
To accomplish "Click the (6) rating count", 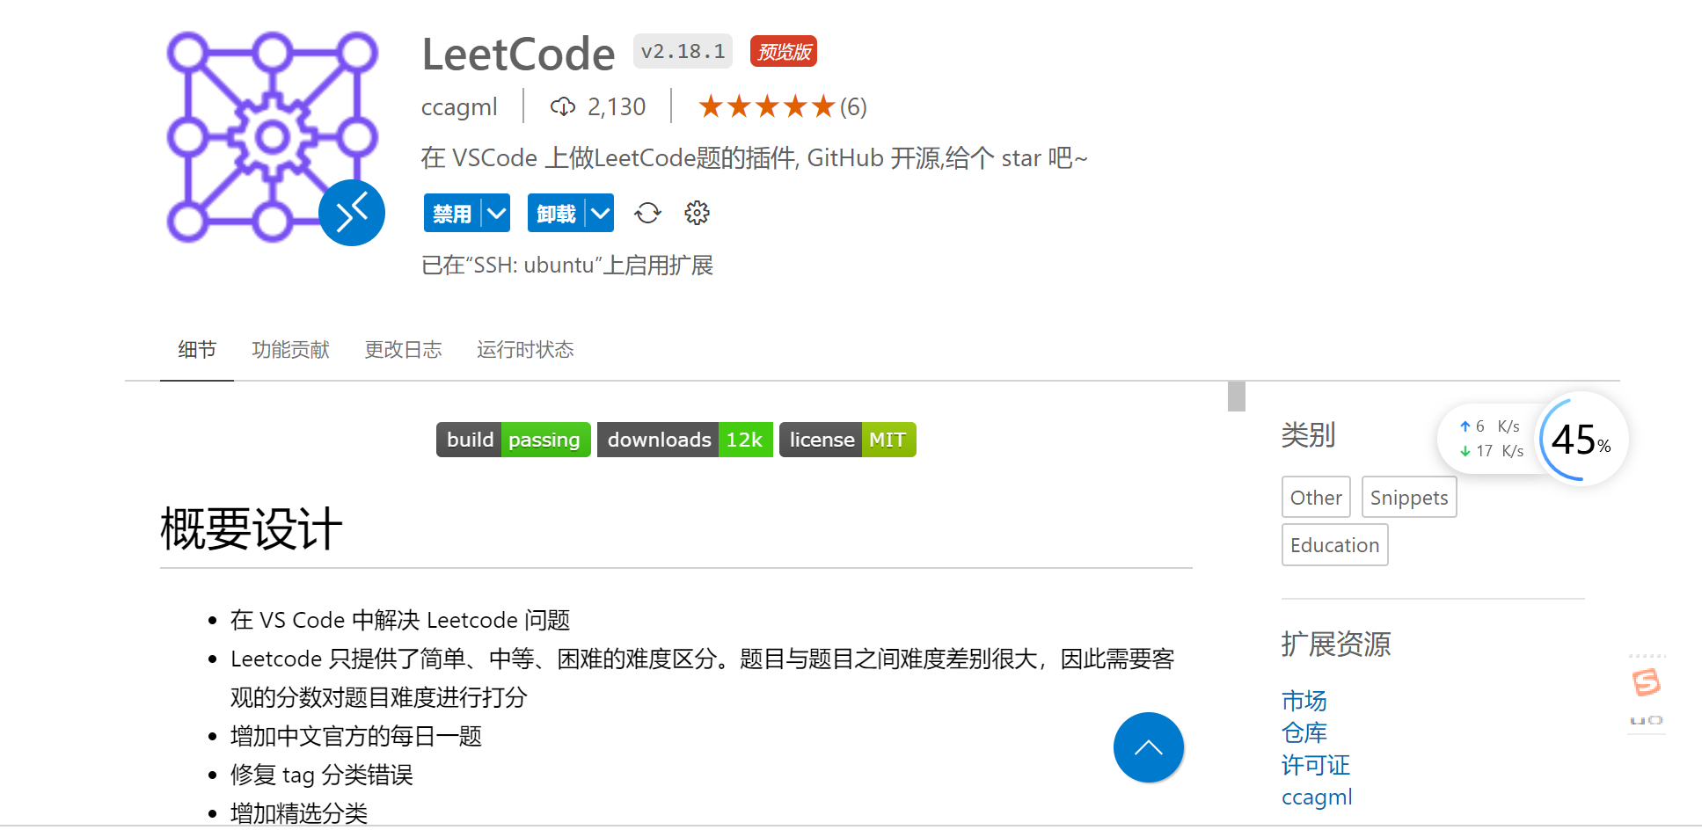I will tap(853, 107).
